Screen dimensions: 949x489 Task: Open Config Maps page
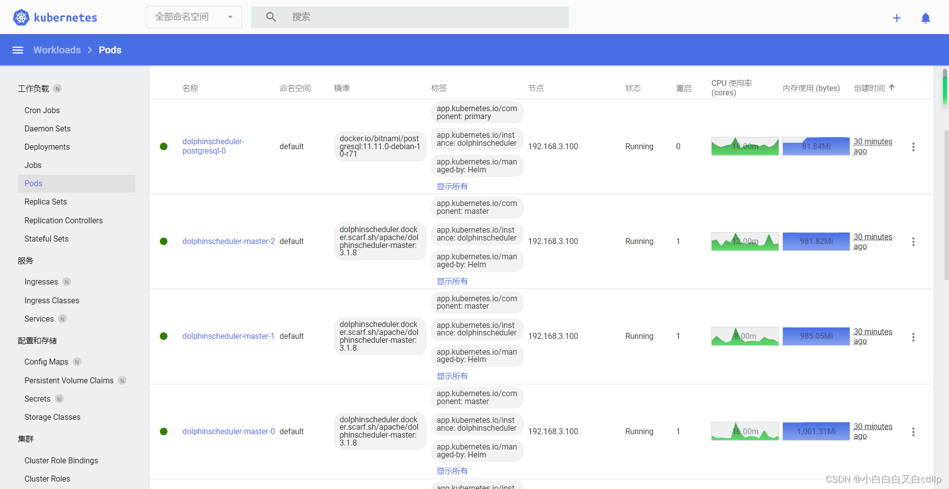(46, 362)
